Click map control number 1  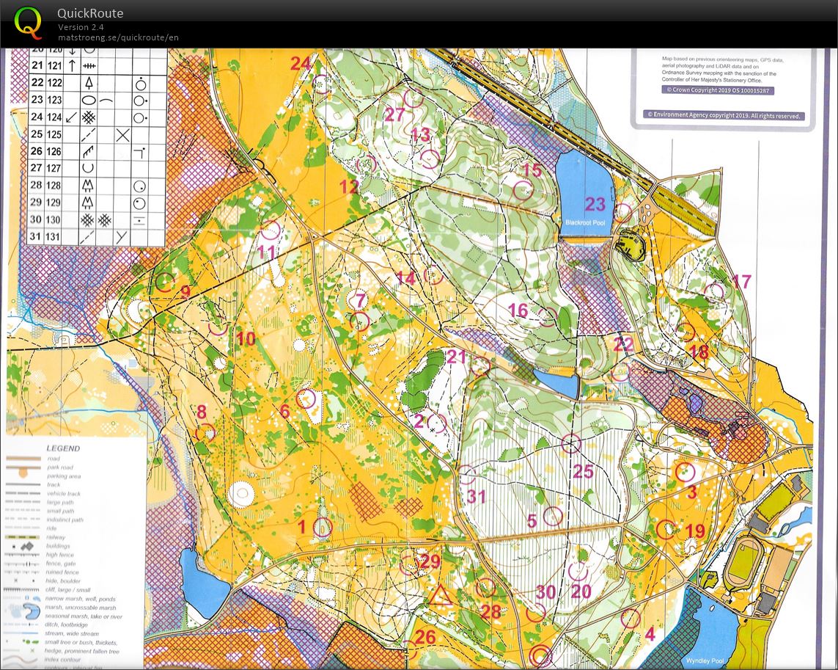coord(301,527)
